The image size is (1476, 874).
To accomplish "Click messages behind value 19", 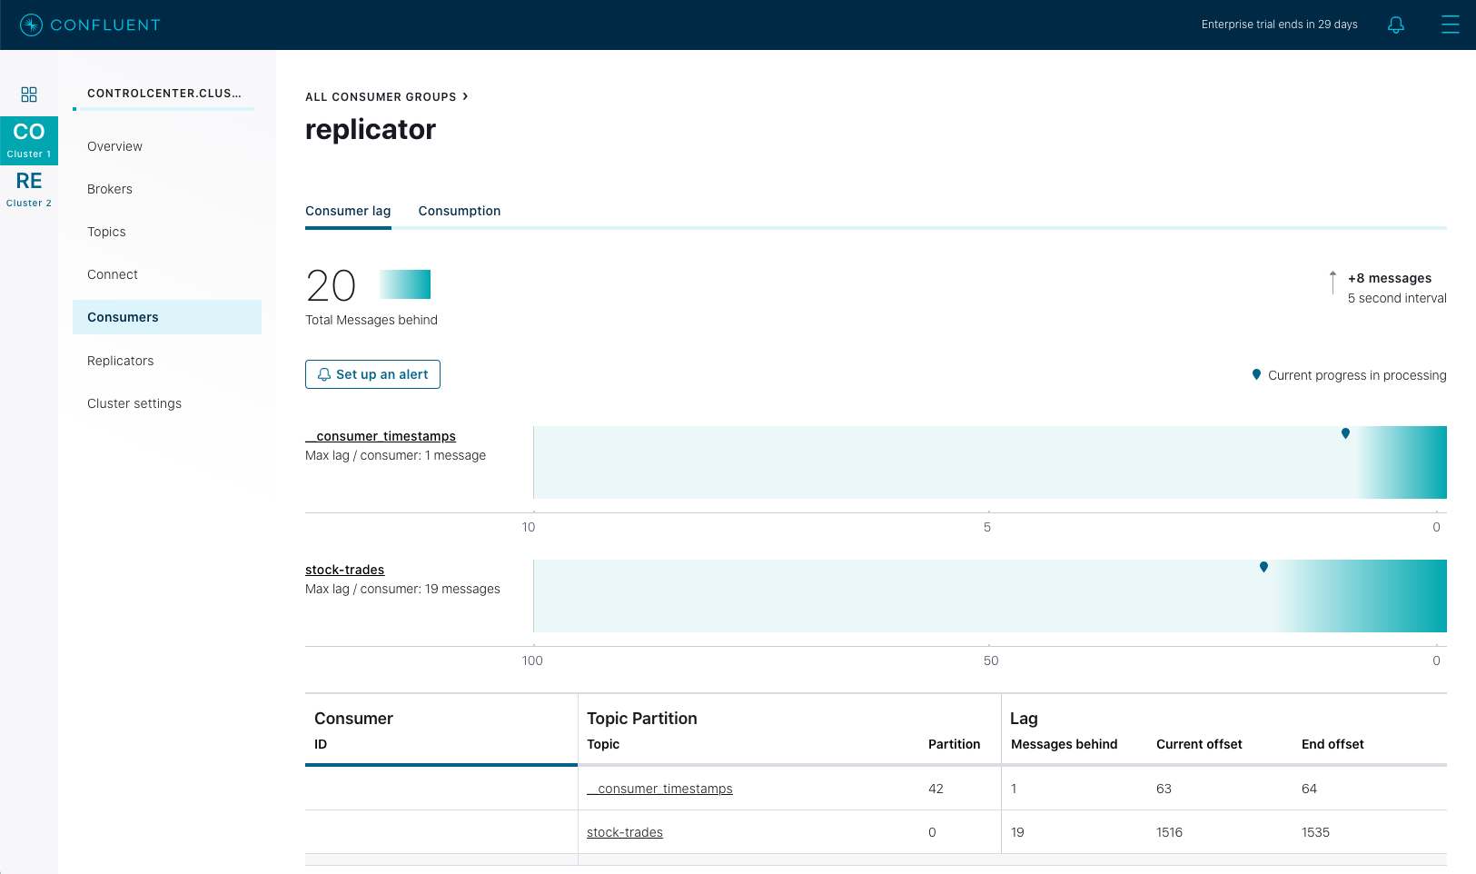I will tap(1017, 832).
